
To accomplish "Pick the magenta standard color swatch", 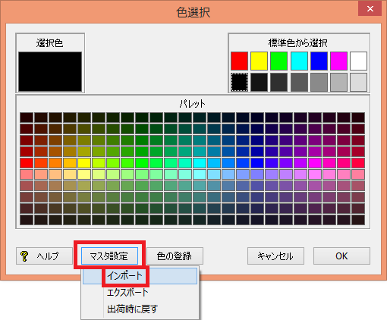I will 338,61.
